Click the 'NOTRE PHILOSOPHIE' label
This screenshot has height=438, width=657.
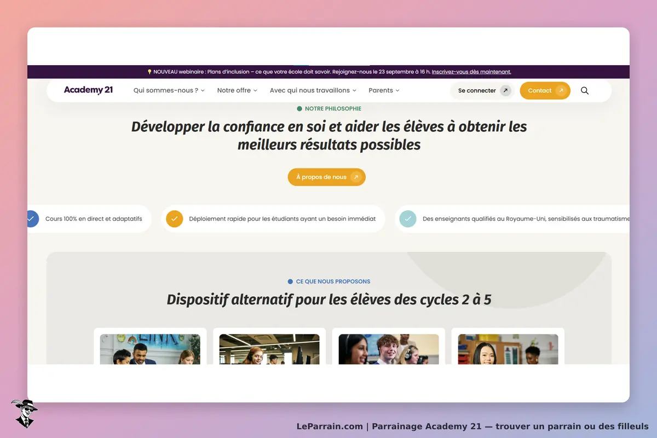pyautogui.click(x=333, y=109)
